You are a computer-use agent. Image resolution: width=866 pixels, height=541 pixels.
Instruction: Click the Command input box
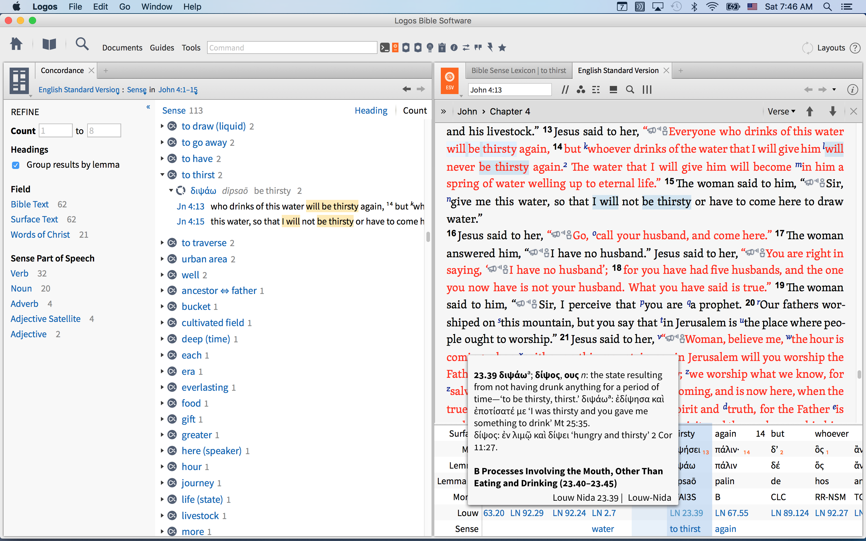(x=292, y=47)
